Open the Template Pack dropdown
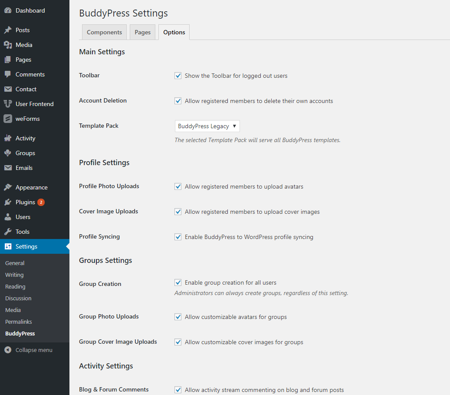 pos(207,126)
